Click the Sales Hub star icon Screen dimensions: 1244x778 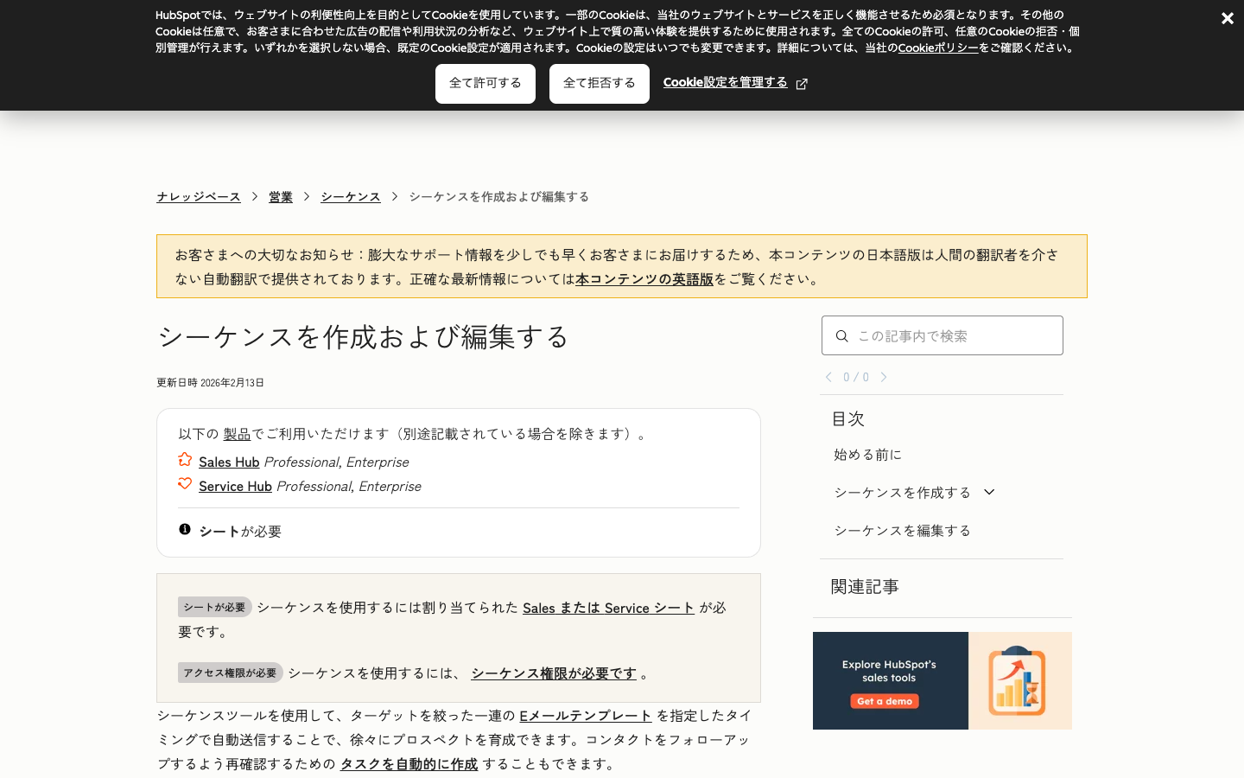(185, 460)
